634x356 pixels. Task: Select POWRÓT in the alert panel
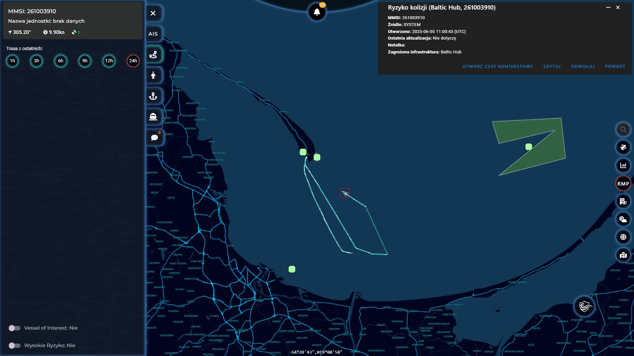pyautogui.click(x=615, y=66)
